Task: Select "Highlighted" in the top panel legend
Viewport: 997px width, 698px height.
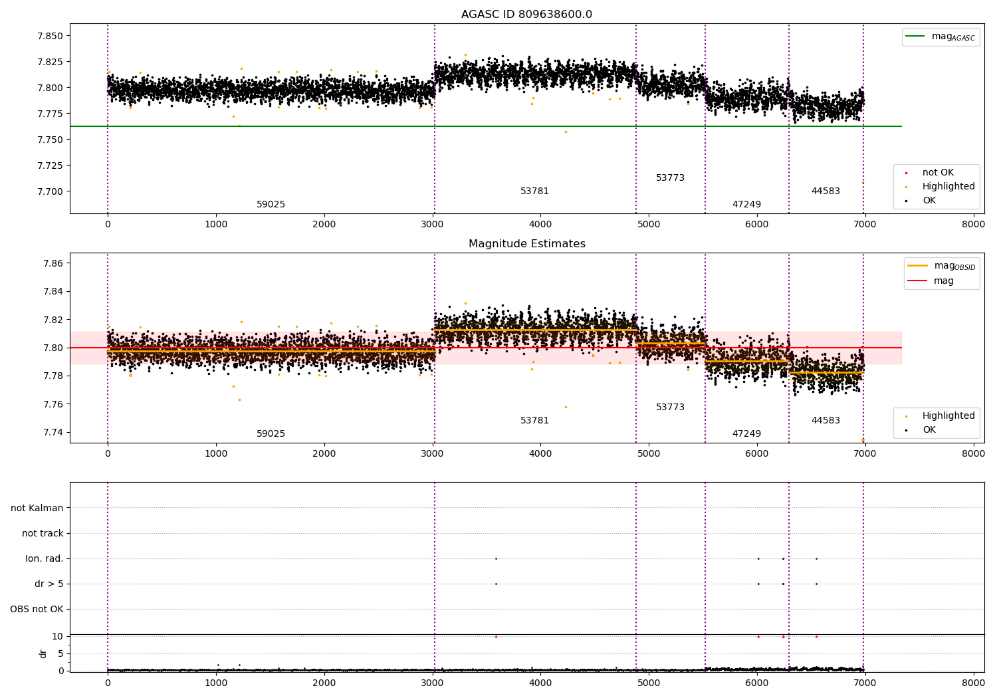Action: coord(948,187)
